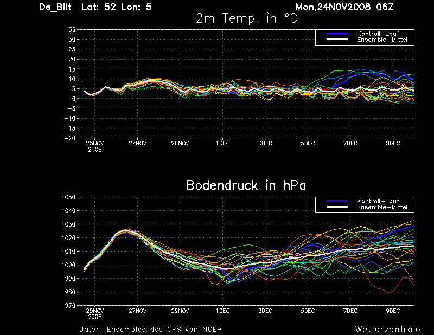
Task: Click the 15 label on temperature axis
Action: click(x=72, y=69)
